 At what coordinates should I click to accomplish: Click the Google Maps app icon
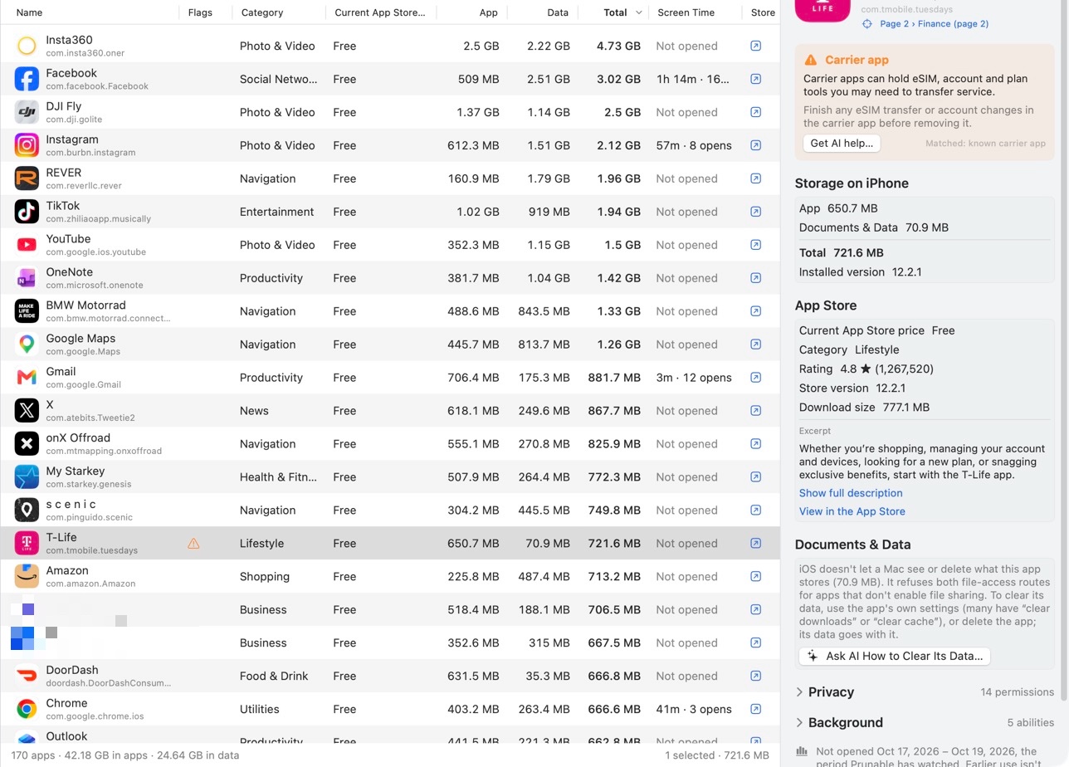[x=27, y=344]
